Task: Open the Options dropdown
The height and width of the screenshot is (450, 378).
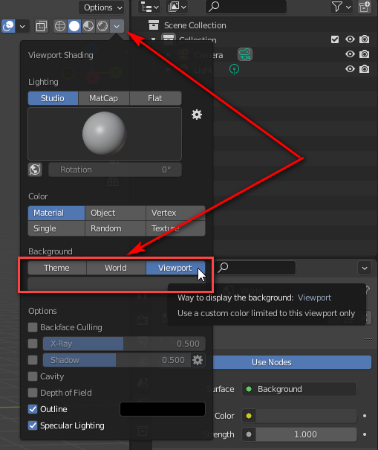Action: [x=102, y=7]
